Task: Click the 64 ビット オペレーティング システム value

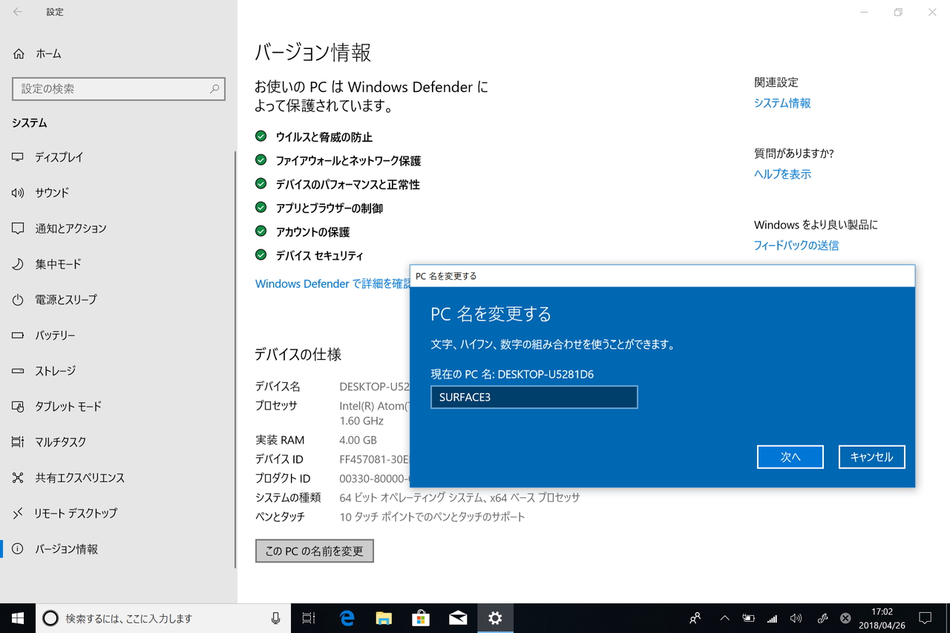Action: [x=459, y=498]
